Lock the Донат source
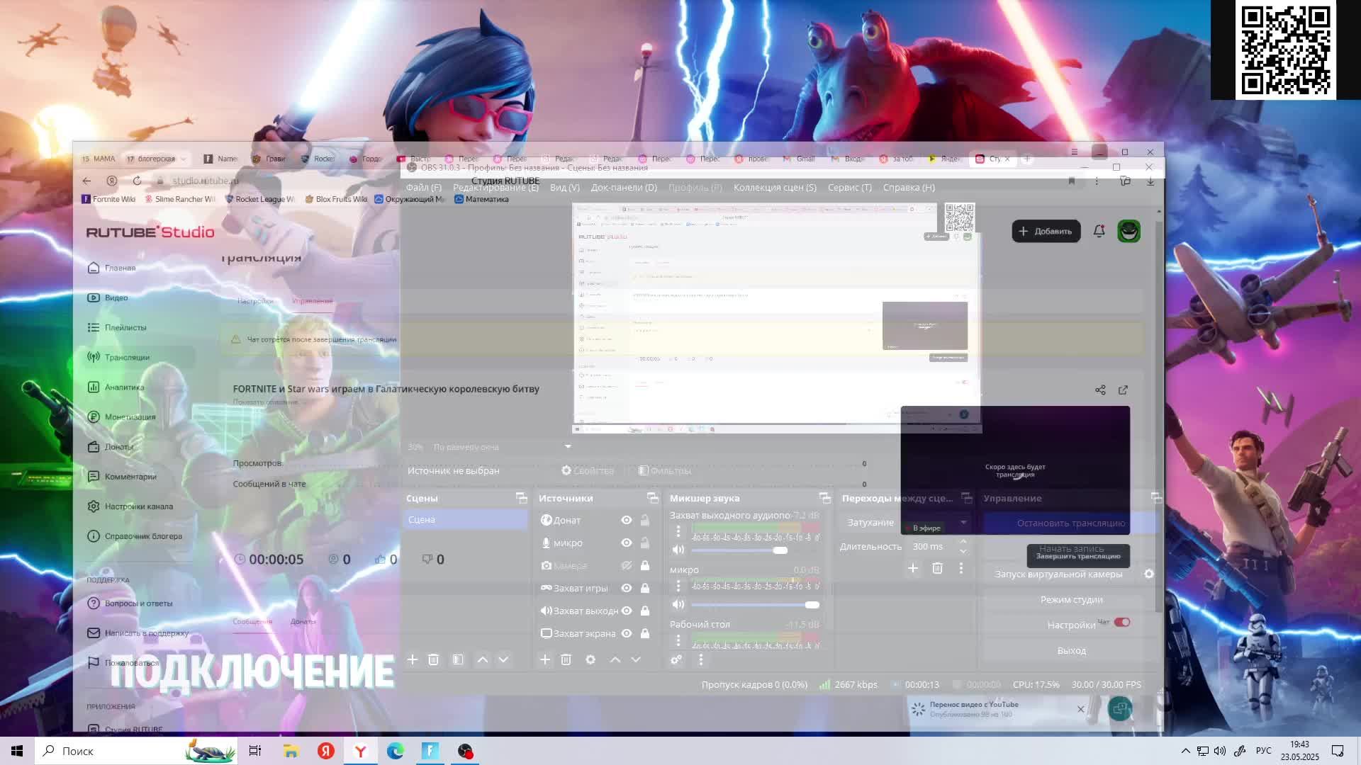 [x=645, y=520]
